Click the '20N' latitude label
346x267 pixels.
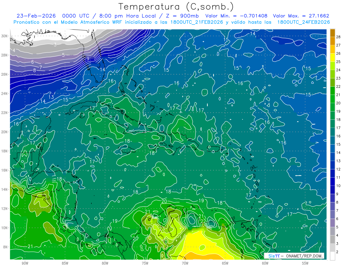point(4,132)
